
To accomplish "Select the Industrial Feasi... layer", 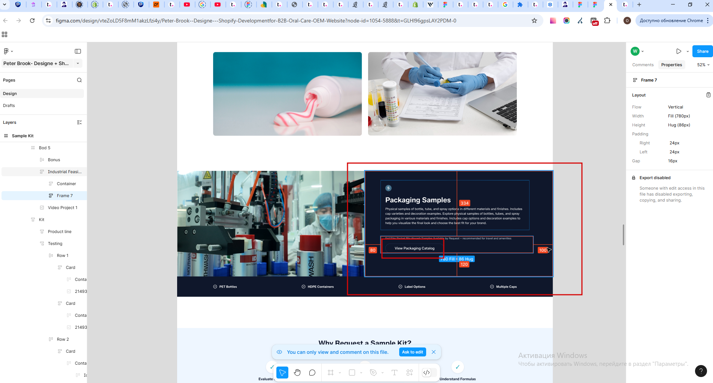I will pyautogui.click(x=44, y=172).
